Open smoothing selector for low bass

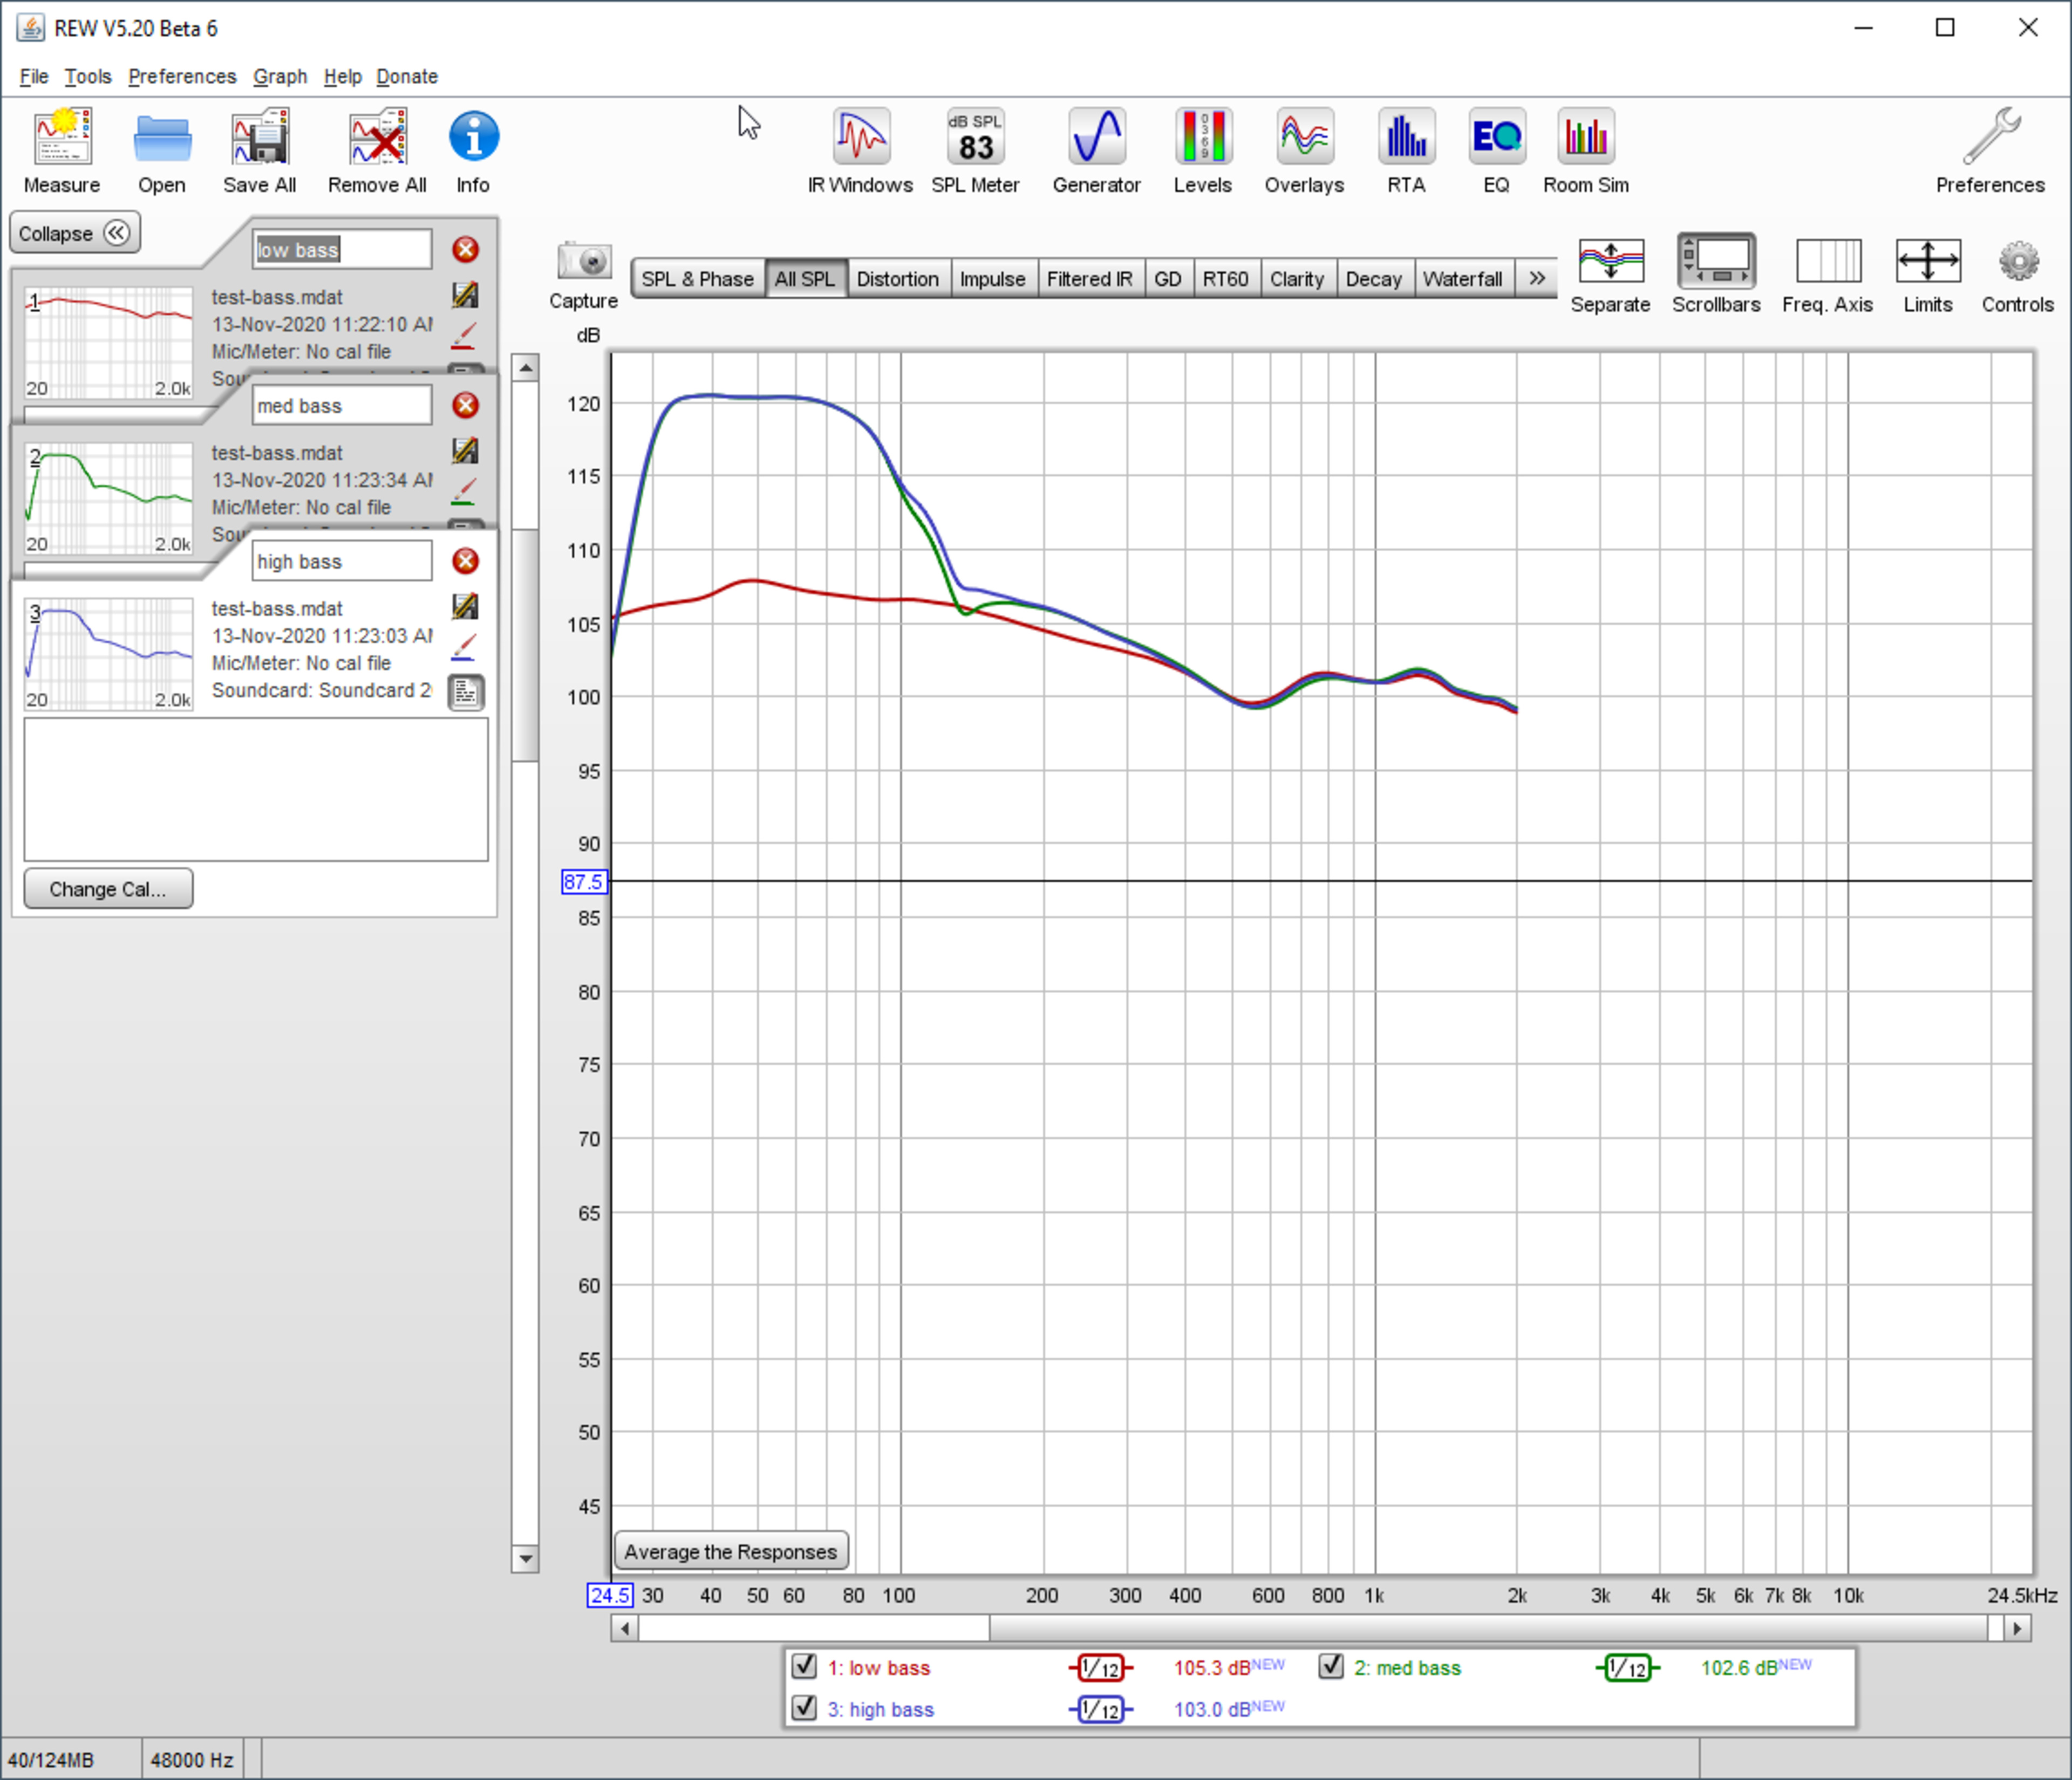click(1100, 1667)
